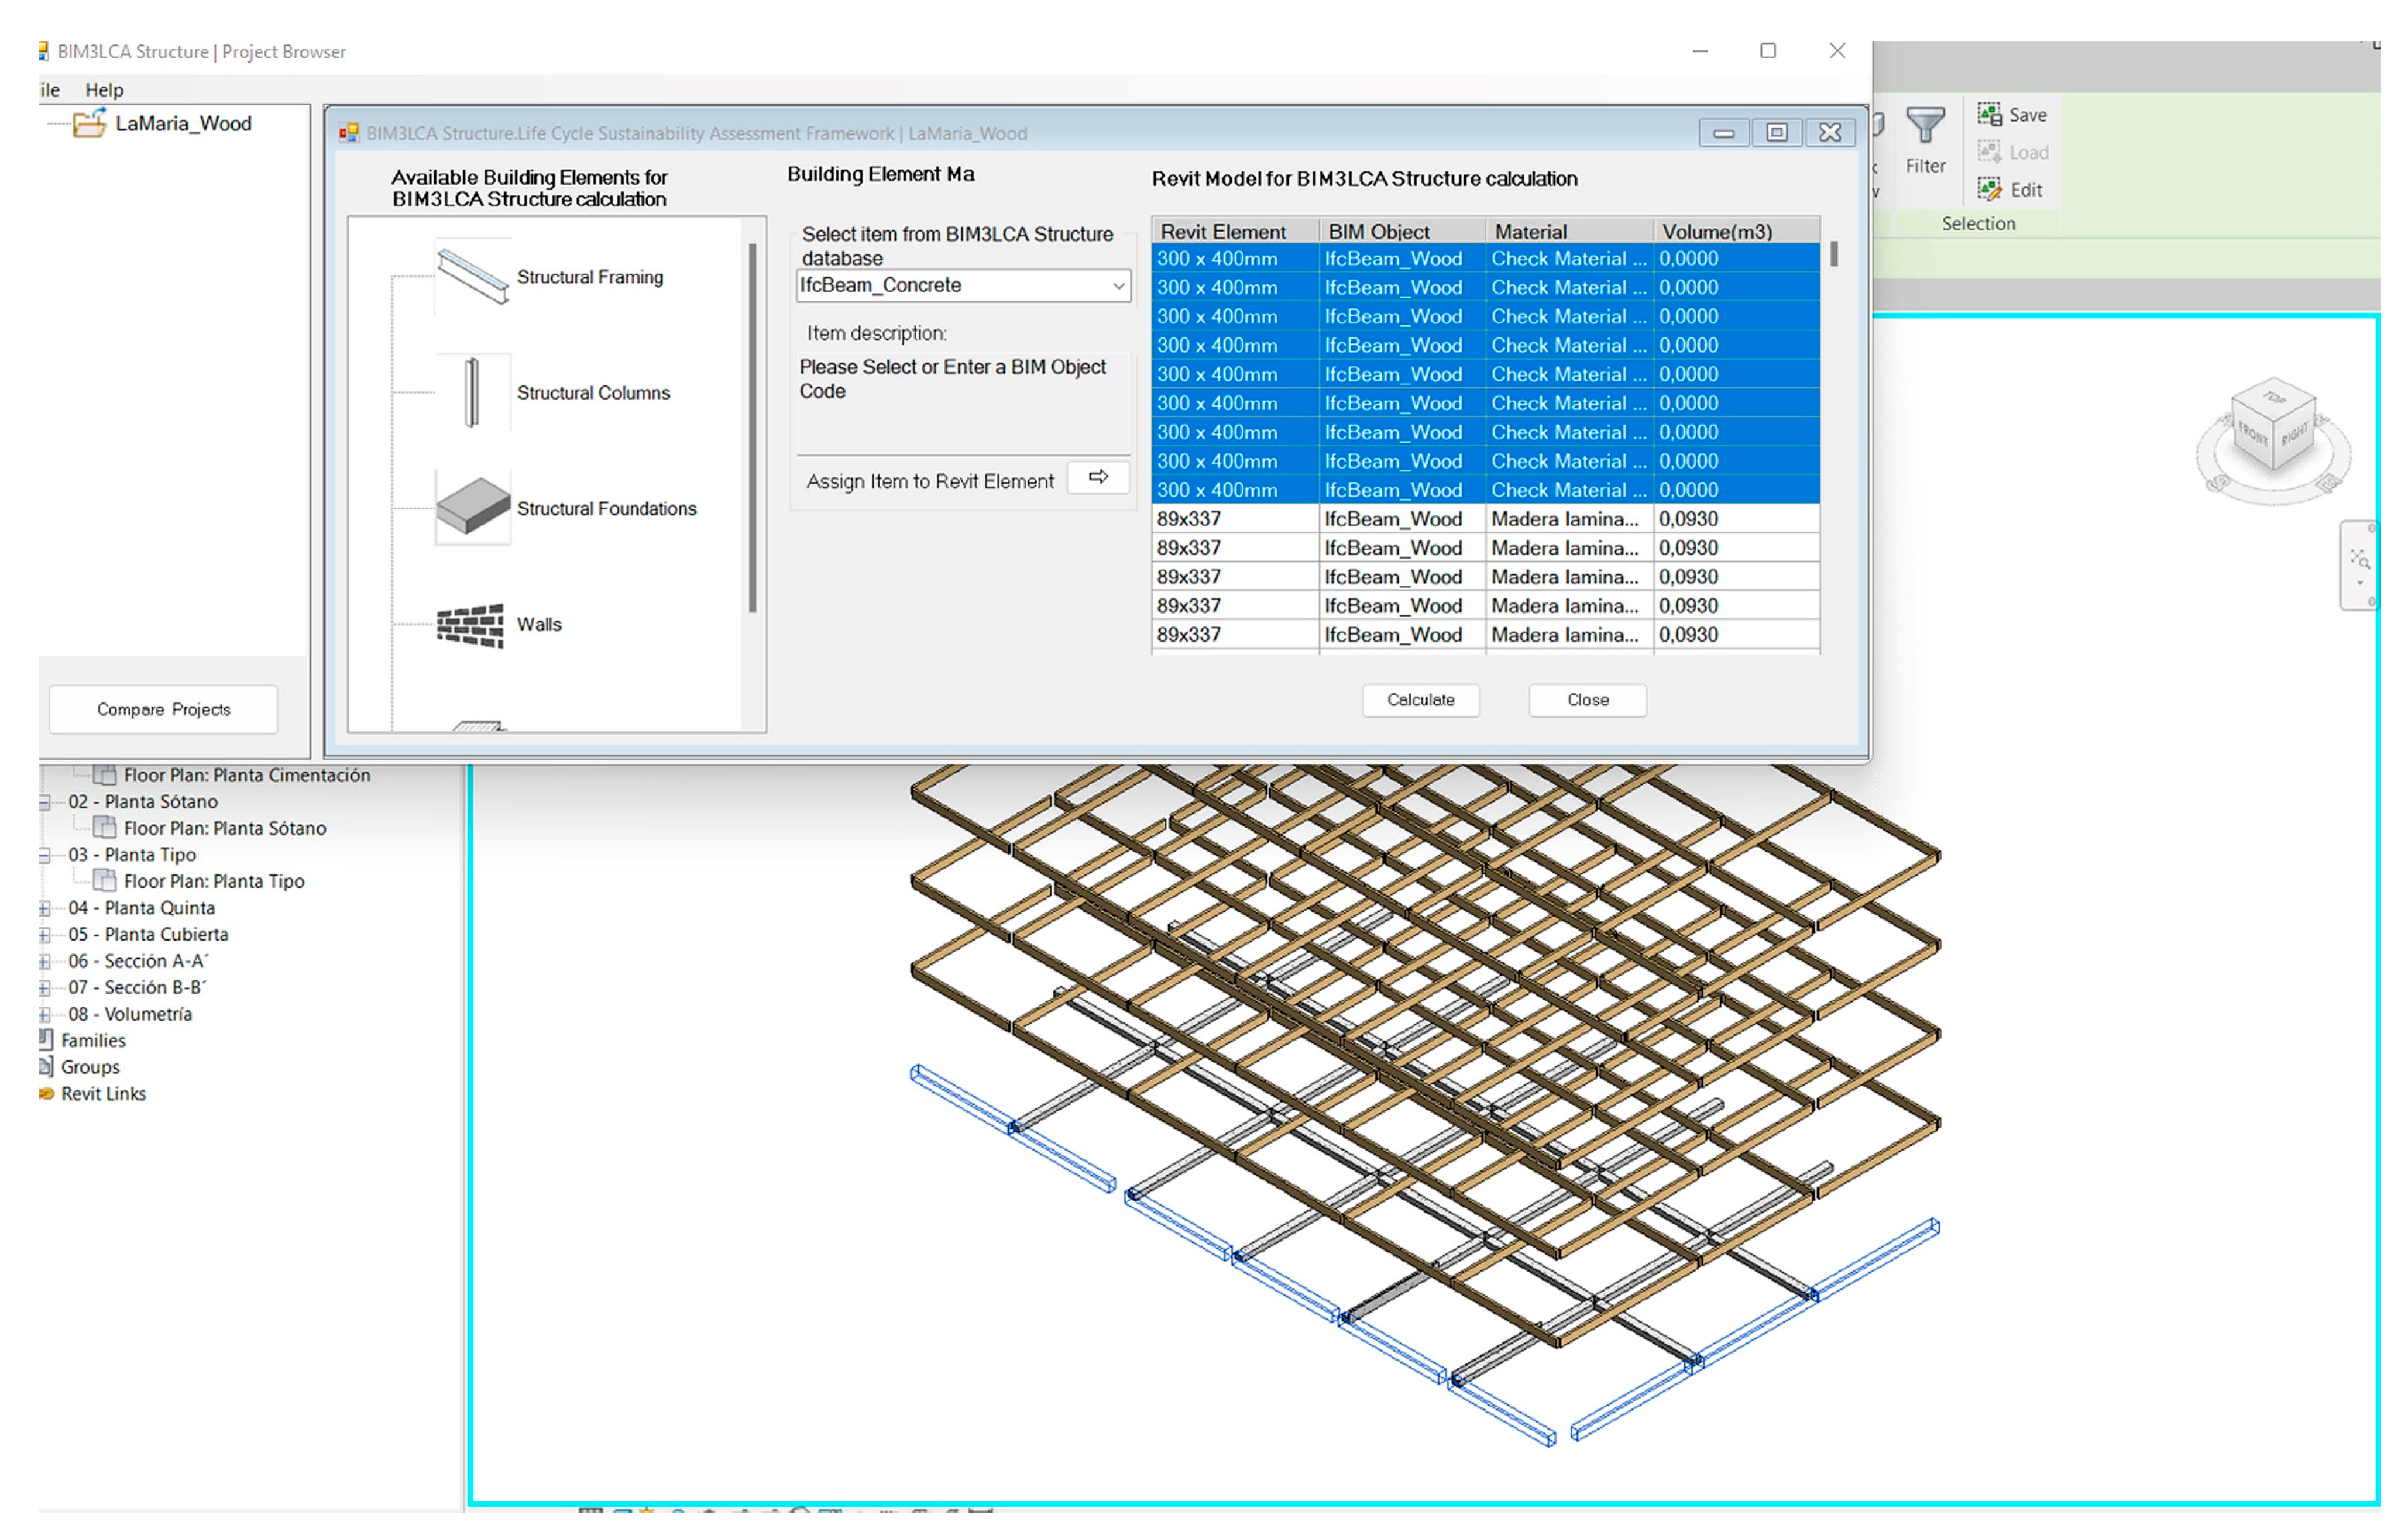The height and width of the screenshot is (1536, 2408).
Task: Open the Help menu
Action: [x=104, y=90]
